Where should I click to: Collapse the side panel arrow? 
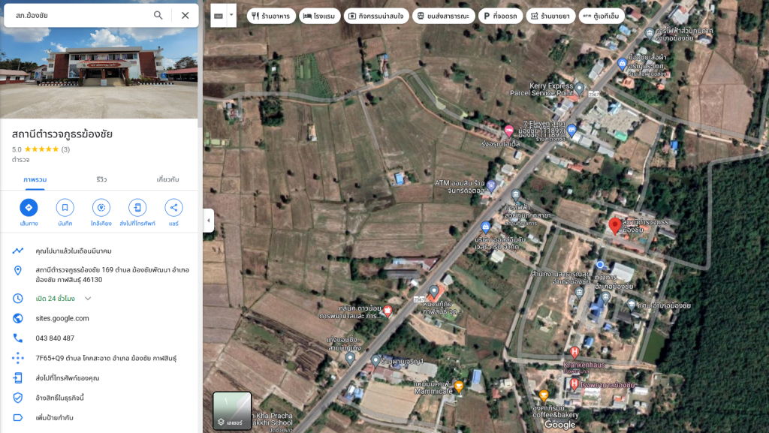(208, 221)
